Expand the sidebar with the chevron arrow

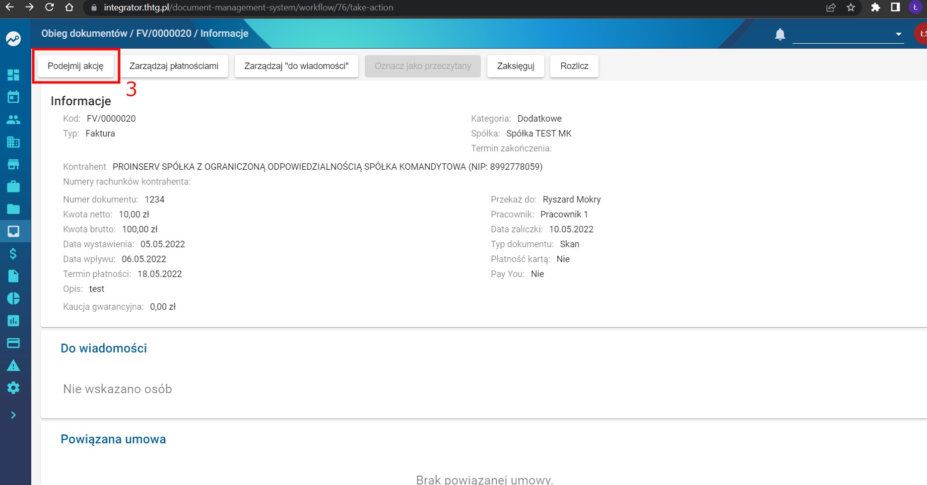pyautogui.click(x=13, y=415)
